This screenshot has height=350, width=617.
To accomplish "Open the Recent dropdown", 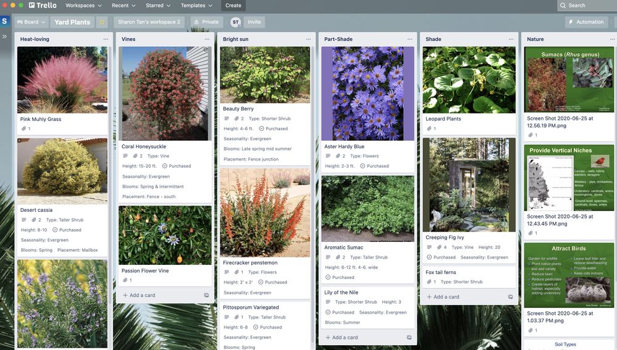I will (x=124, y=6).
